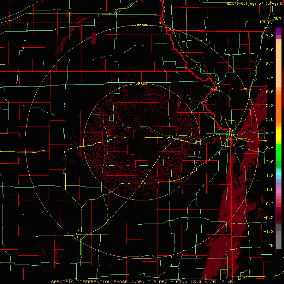This screenshot has height=284, width=284.
Task: Click the 6.6 value on the scale
Action: coord(270,92)
